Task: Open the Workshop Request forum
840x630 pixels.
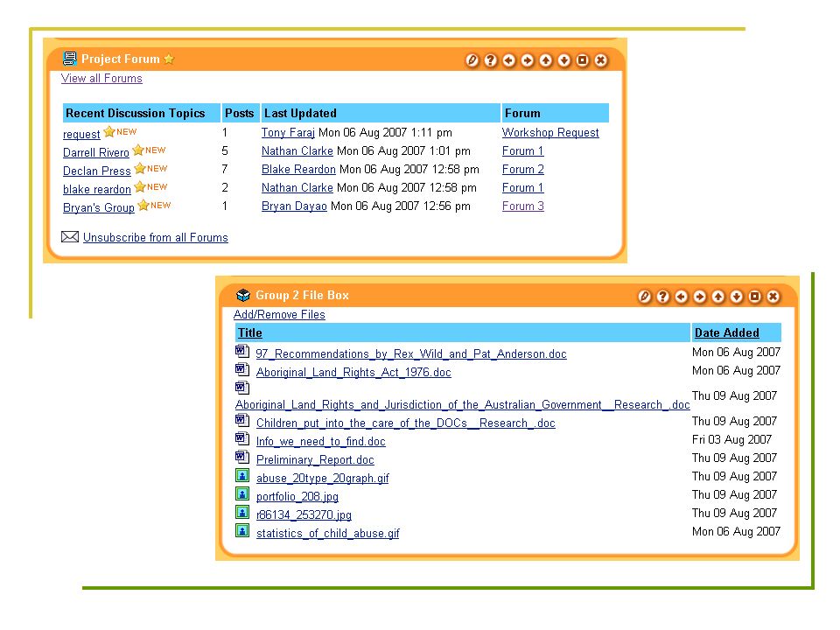Action: 550,132
